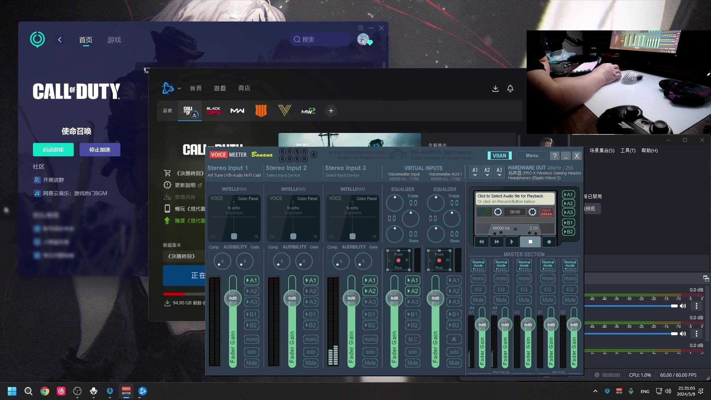This screenshot has height=400, width=711.
Task: Open user avatar in booster app
Action: tap(364, 39)
